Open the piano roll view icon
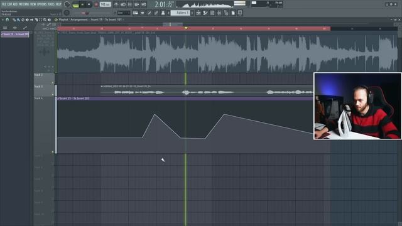The width and height of the screenshot is (402, 226). coord(205,13)
